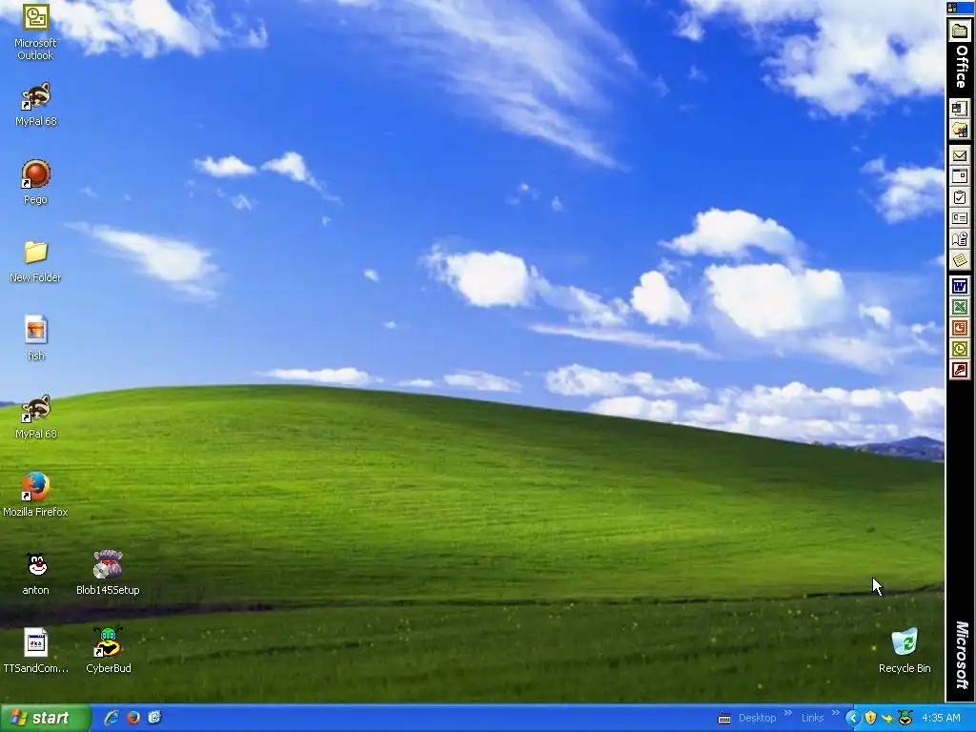Open the Start menu
This screenshot has height=732, width=976.
(45, 718)
